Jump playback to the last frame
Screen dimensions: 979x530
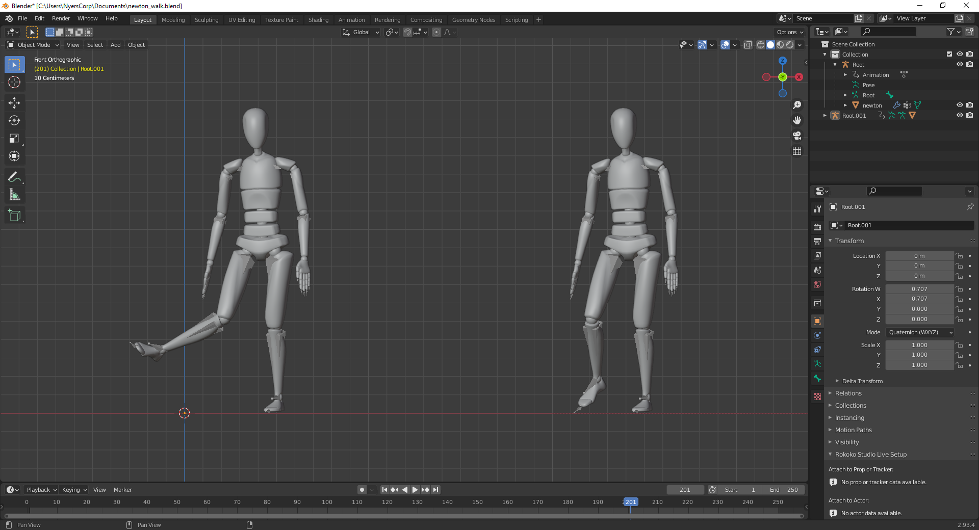(436, 490)
